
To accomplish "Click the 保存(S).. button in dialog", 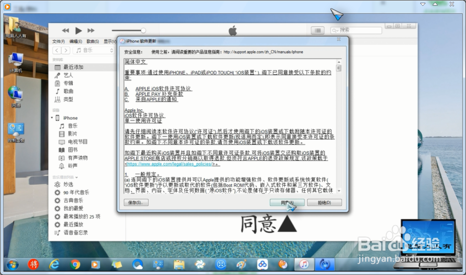I will [x=136, y=202].
